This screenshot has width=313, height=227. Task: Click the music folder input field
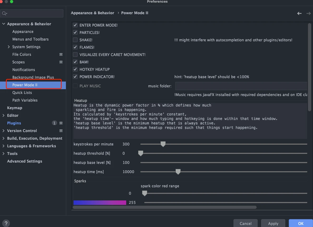click(241, 86)
